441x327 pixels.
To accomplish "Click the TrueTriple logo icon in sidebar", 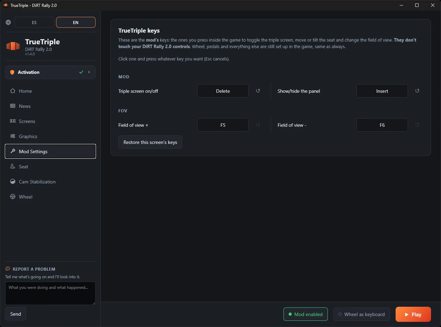I will 13,46.
